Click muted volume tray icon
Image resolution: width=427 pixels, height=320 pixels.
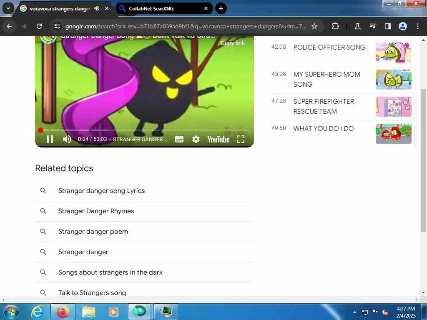(385, 312)
